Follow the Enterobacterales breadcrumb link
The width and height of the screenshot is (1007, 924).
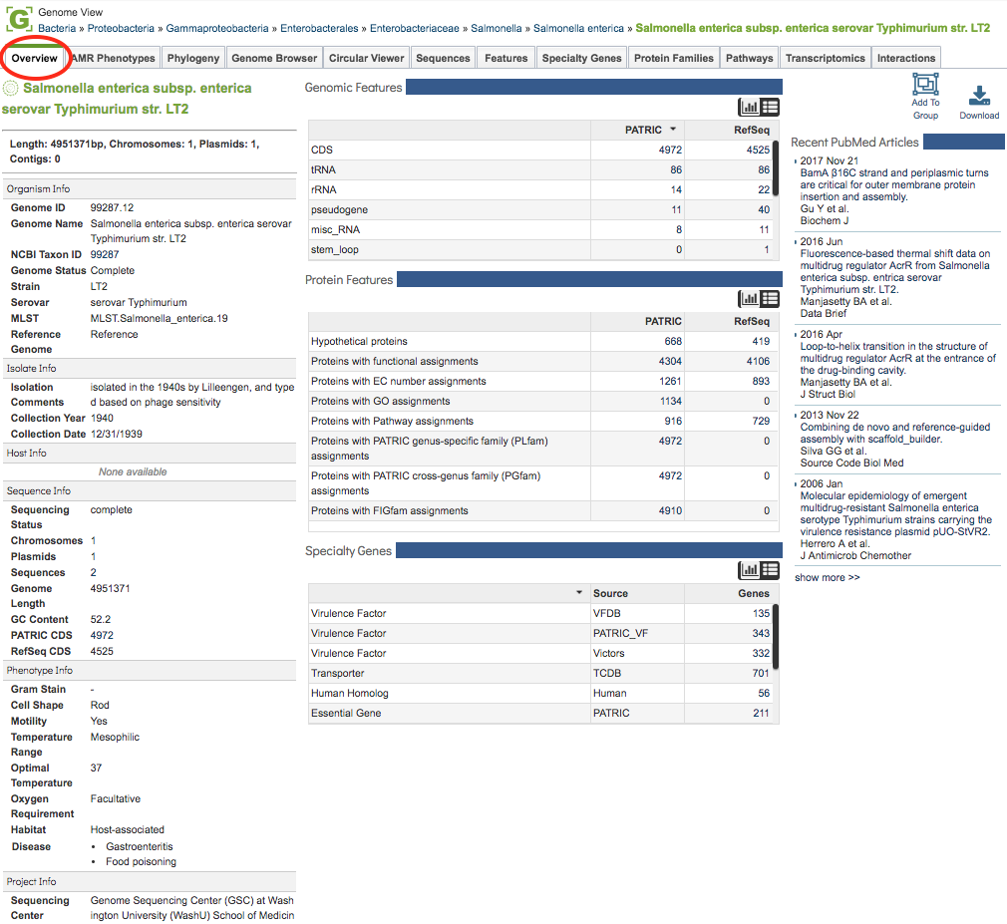319,28
